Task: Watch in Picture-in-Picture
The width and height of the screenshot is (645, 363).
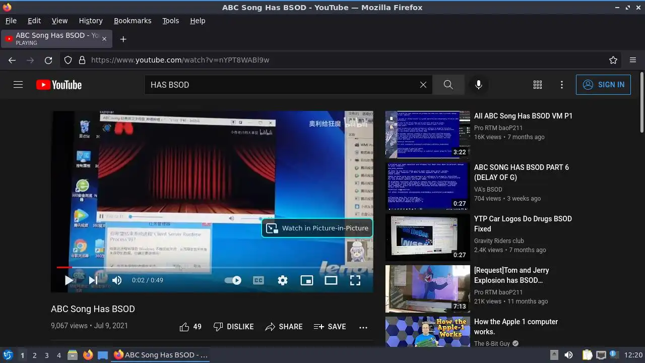Action: click(x=317, y=228)
